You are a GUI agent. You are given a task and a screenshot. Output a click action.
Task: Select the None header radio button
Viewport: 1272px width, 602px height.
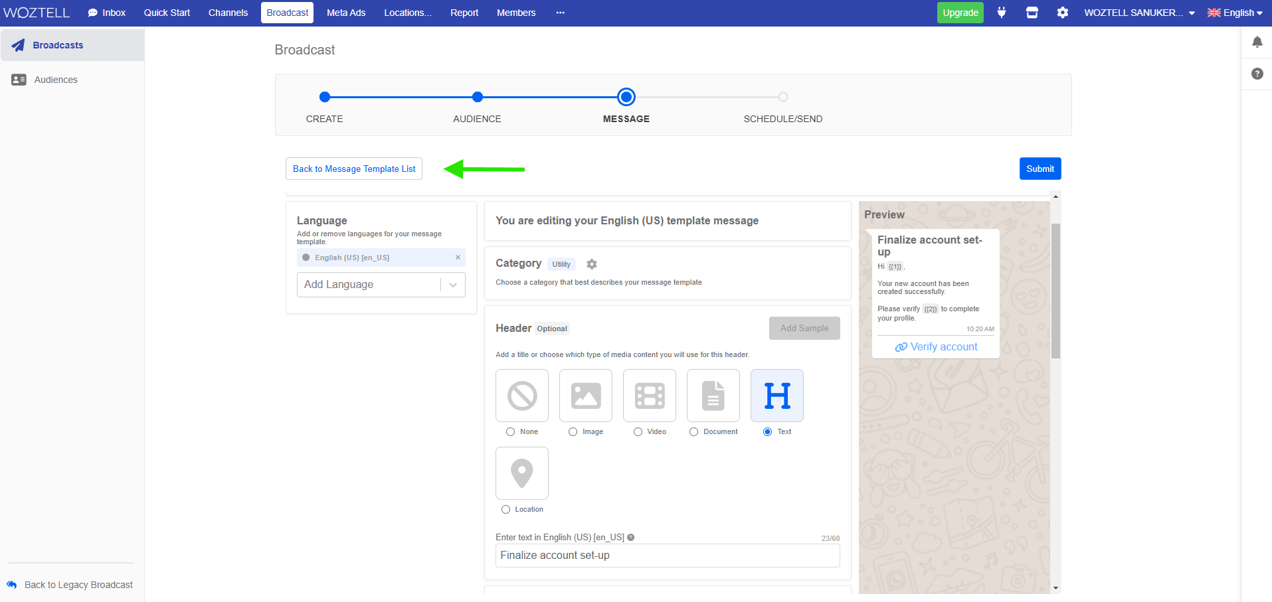pyautogui.click(x=510, y=432)
